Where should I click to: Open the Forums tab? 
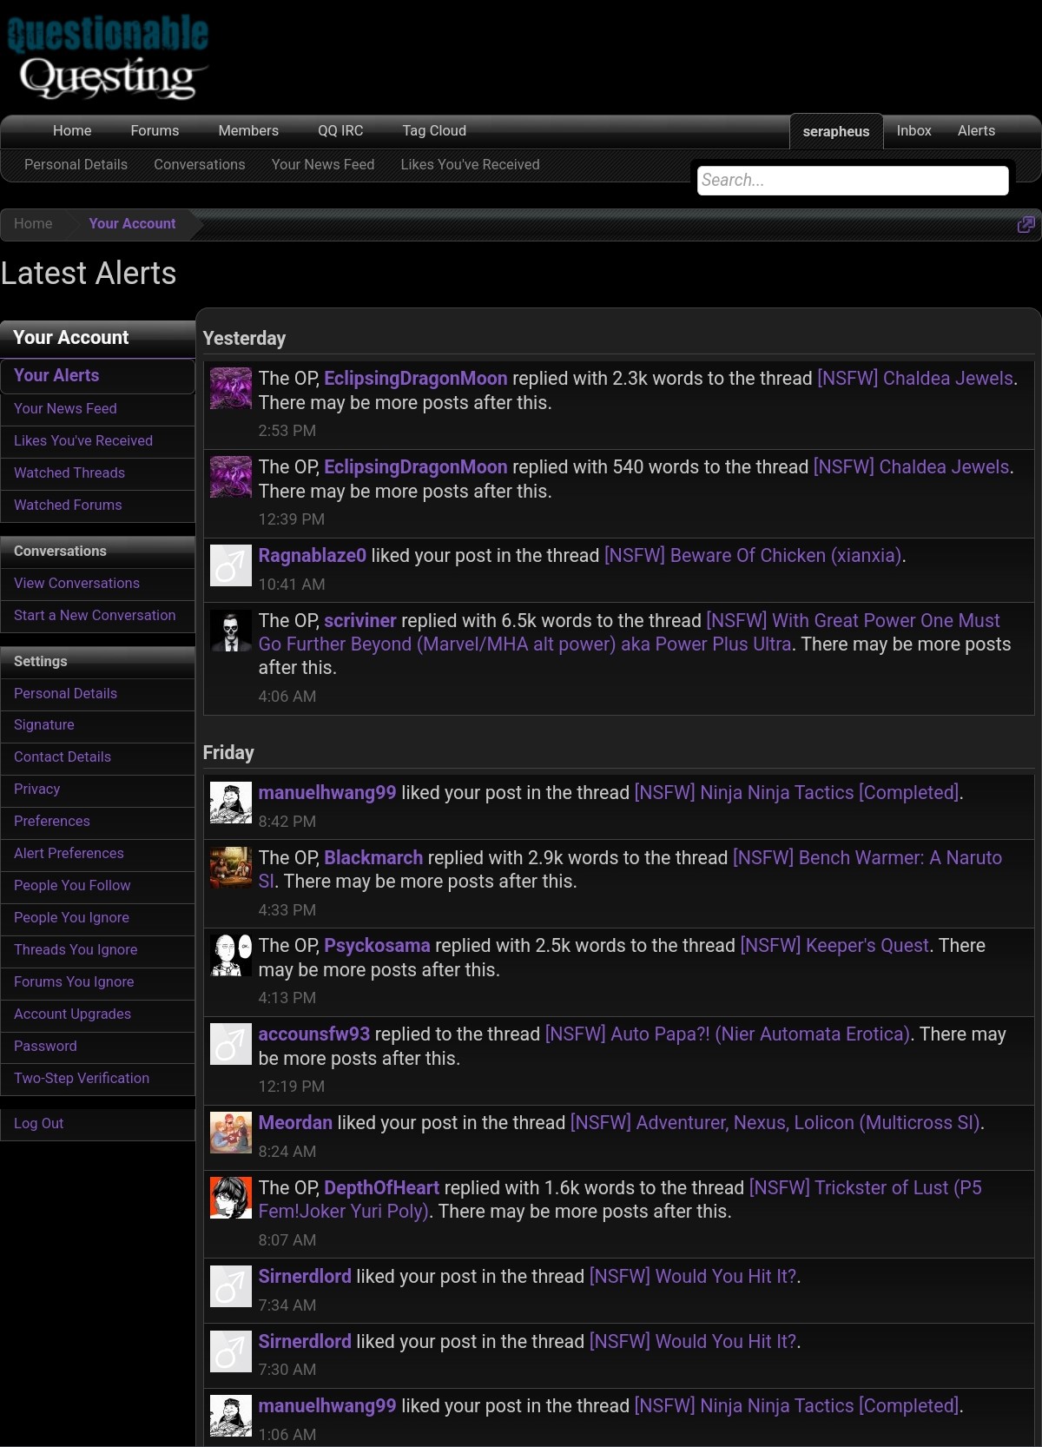[155, 131]
